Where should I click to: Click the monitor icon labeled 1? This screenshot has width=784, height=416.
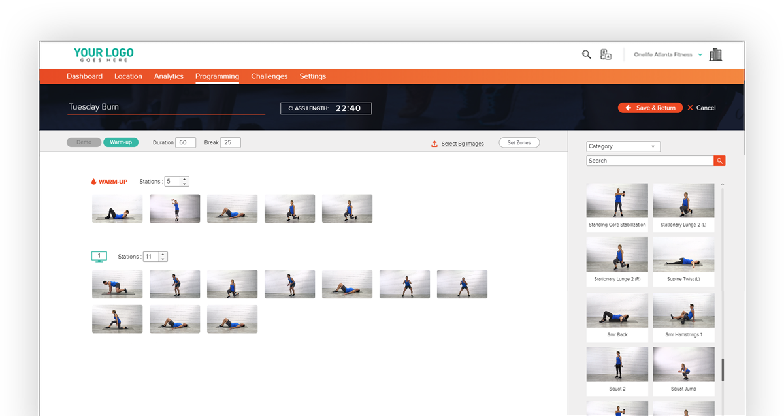coord(99,257)
